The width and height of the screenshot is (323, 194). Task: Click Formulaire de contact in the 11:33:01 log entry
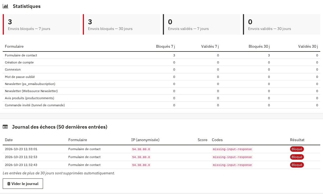(84, 149)
